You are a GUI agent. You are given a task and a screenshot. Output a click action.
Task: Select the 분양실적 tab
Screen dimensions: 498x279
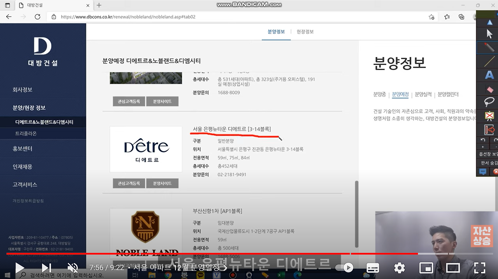click(423, 94)
